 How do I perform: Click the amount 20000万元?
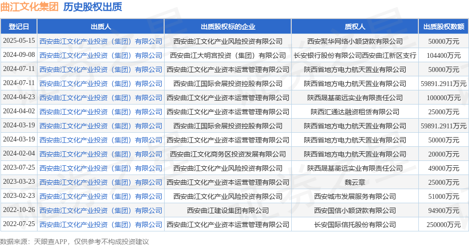coord(444,154)
